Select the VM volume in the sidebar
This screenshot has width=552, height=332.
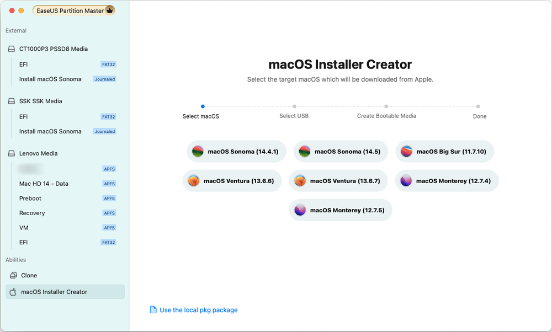point(23,227)
